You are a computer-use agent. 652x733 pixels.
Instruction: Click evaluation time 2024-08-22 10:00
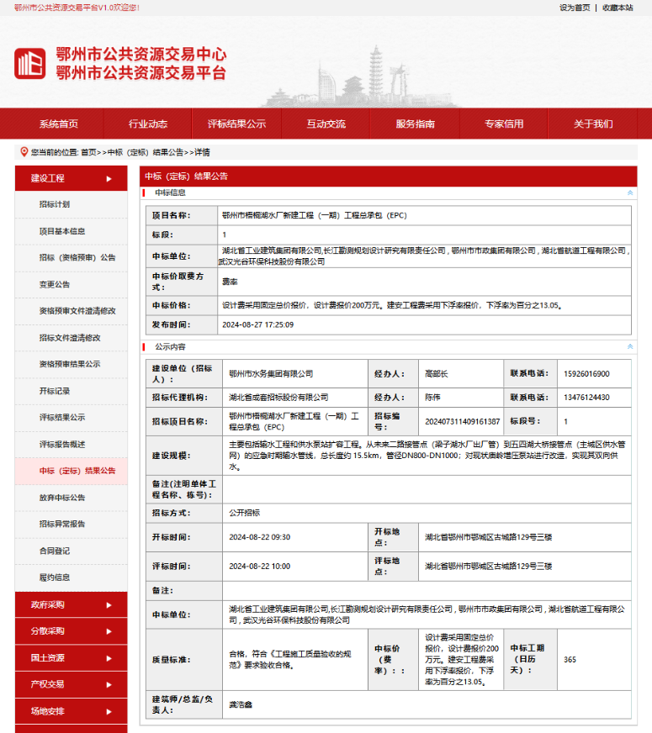pyautogui.click(x=260, y=566)
